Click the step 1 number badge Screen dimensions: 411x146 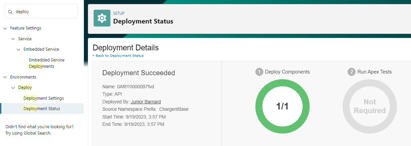point(259,72)
